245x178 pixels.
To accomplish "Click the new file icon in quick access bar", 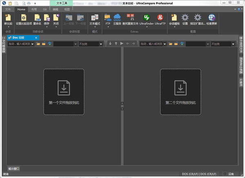I will (10, 3).
